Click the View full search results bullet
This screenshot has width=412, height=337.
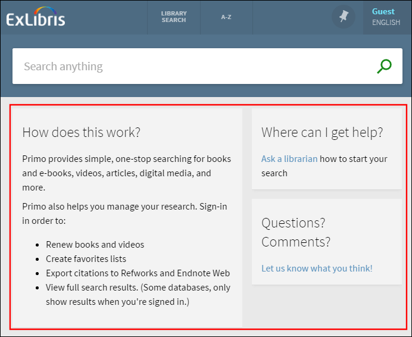138,295
